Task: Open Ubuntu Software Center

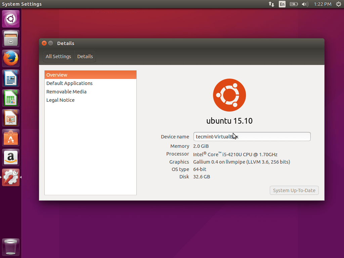Action: tap(11, 138)
